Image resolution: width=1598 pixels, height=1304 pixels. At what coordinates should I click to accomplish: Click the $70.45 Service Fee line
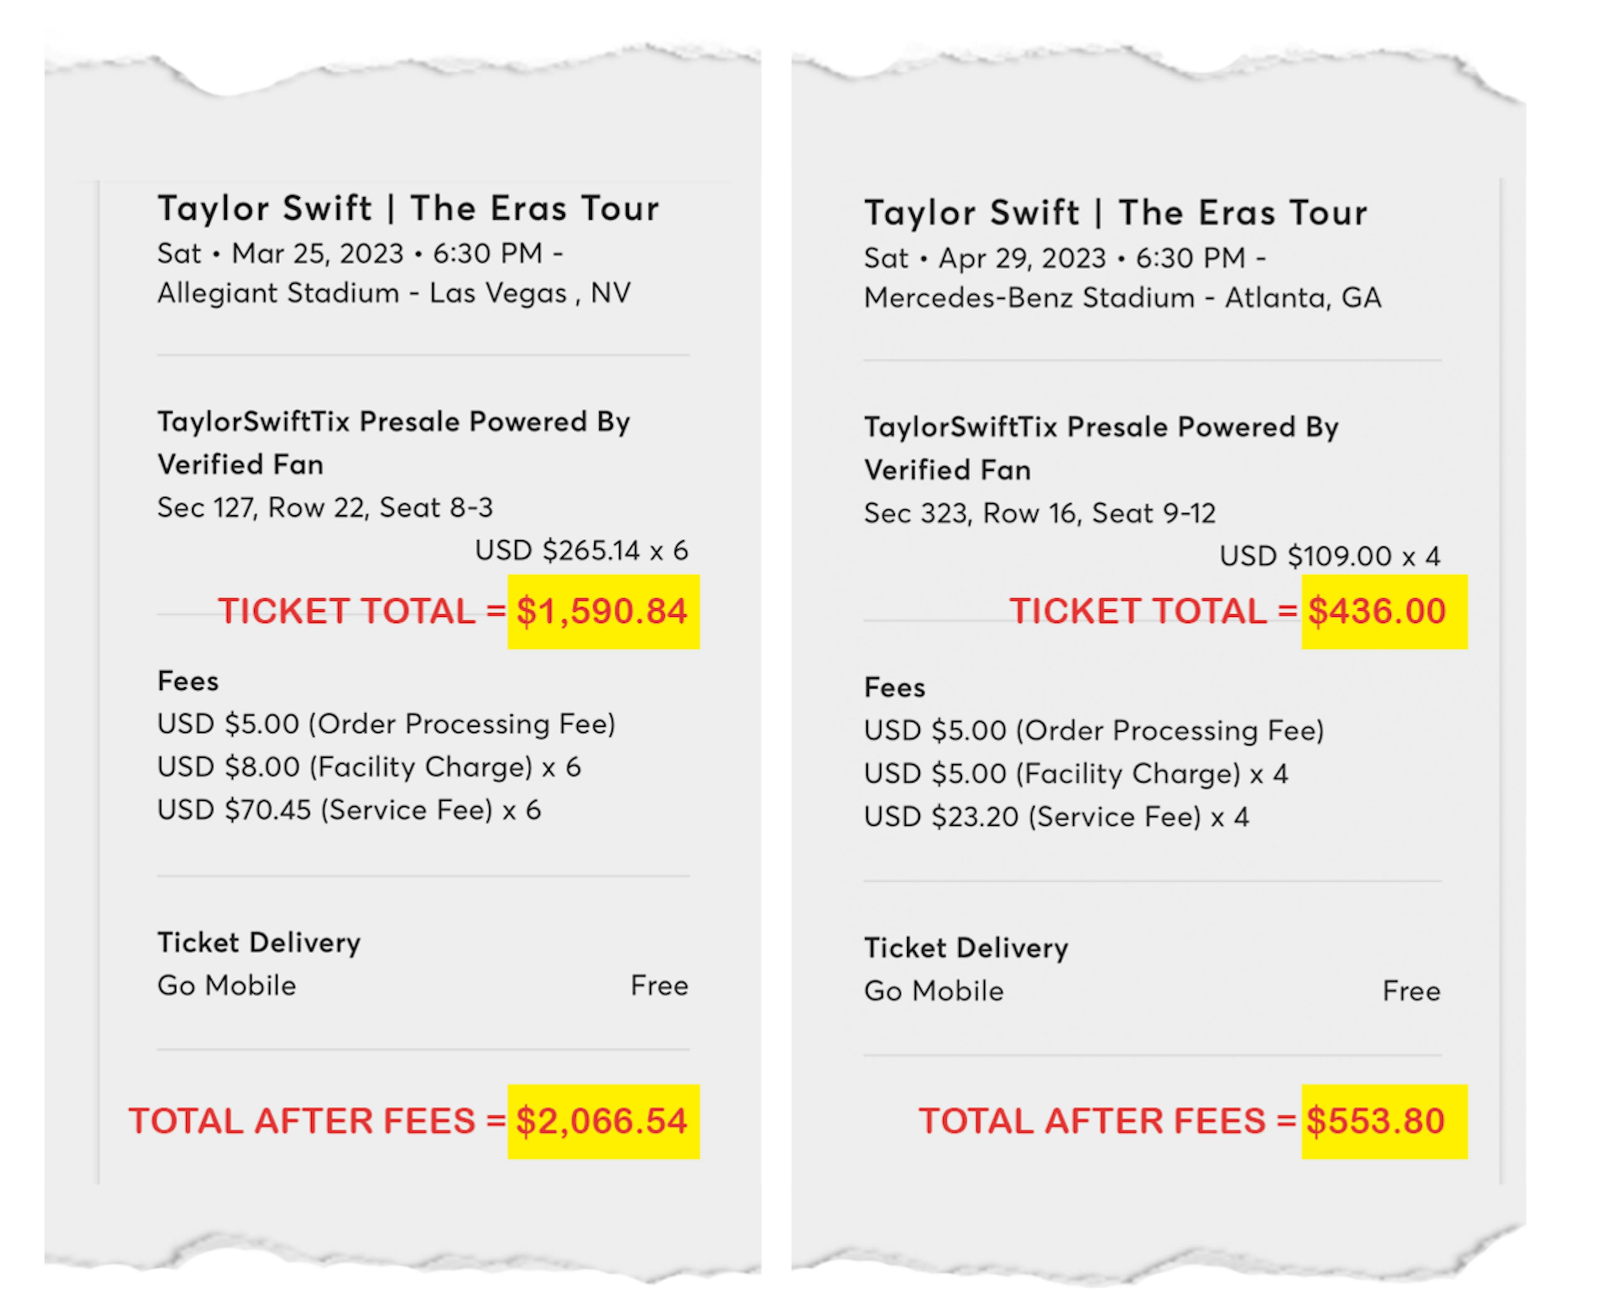(x=349, y=810)
